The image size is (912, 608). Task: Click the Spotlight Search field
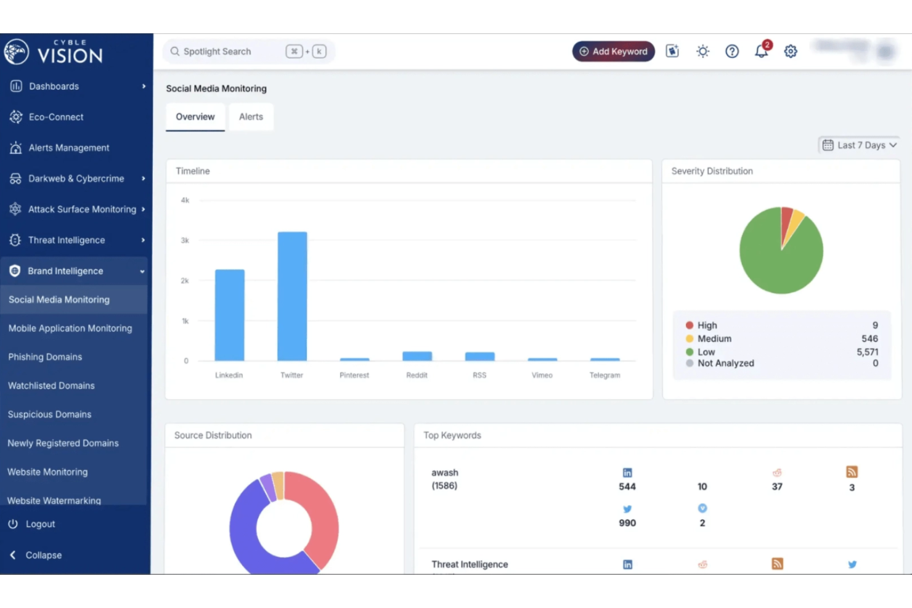(249, 51)
